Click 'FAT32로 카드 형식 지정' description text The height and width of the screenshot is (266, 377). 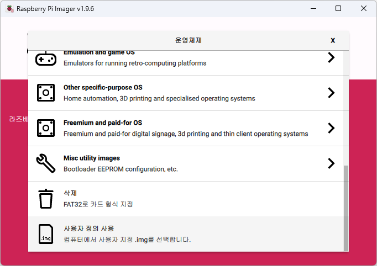pos(98,204)
